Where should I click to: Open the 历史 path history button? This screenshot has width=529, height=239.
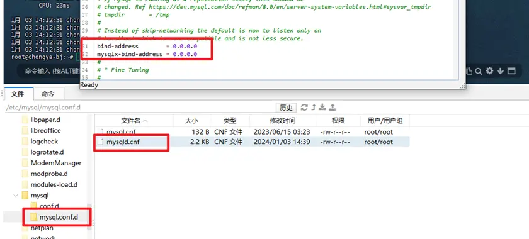(286, 108)
